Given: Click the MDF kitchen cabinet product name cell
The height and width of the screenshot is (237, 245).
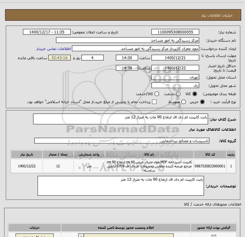Looking at the screenshot, I should tap(149, 166).
